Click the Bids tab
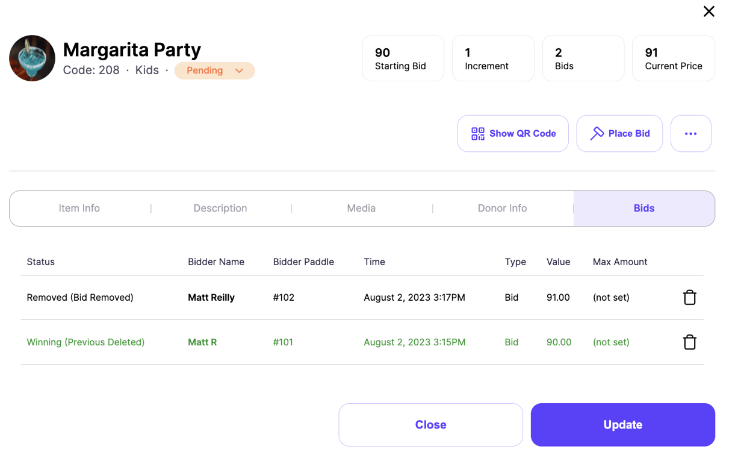 (644, 208)
